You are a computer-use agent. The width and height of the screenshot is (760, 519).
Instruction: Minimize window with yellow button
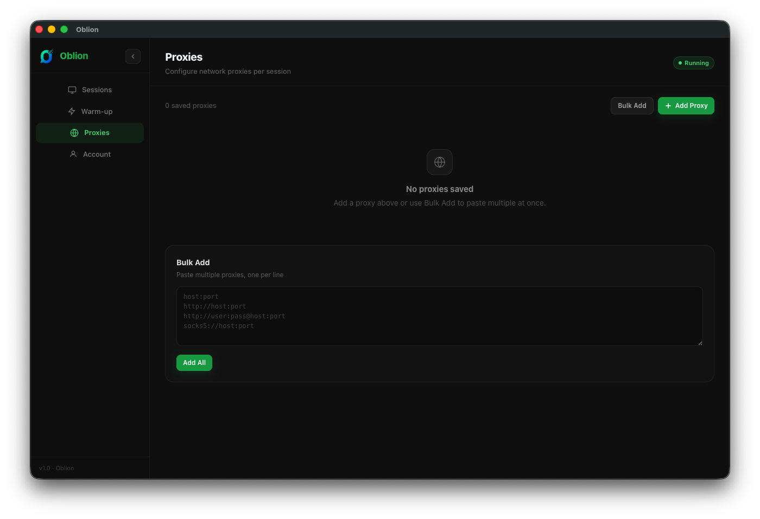pyautogui.click(x=52, y=29)
